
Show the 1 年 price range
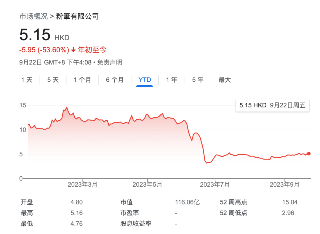tap(172, 80)
